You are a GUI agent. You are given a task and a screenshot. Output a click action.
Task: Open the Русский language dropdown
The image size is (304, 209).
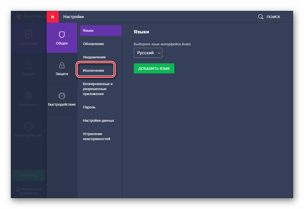(148, 53)
